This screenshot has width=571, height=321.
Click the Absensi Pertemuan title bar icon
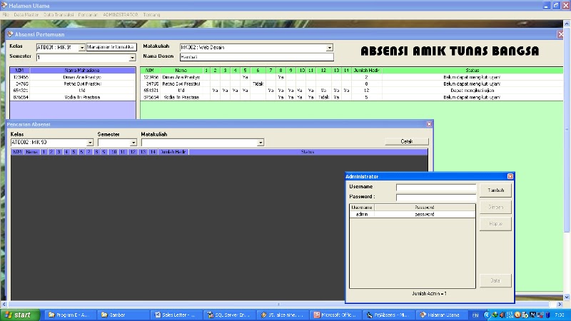pyautogui.click(x=10, y=34)
